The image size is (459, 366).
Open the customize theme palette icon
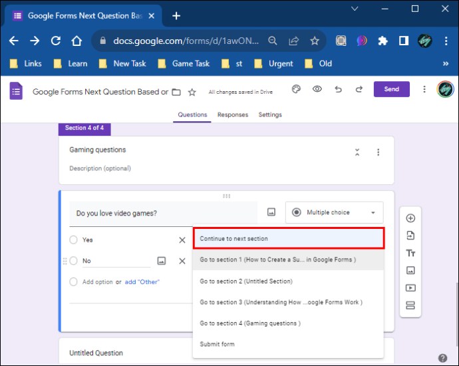tap(296, 89)
